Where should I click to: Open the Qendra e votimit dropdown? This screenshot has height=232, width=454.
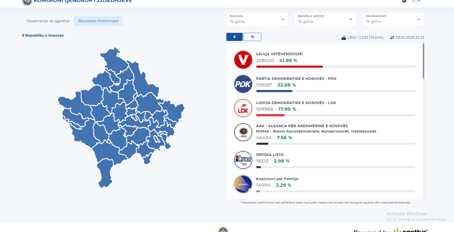pos(325,19)
